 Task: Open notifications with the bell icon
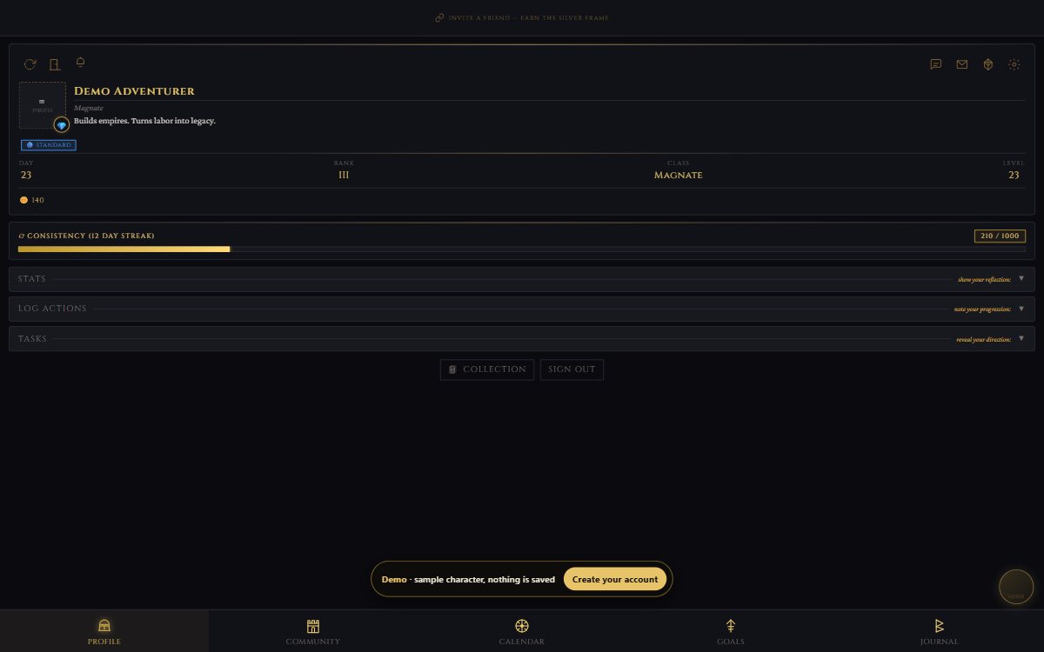point(81,62)
